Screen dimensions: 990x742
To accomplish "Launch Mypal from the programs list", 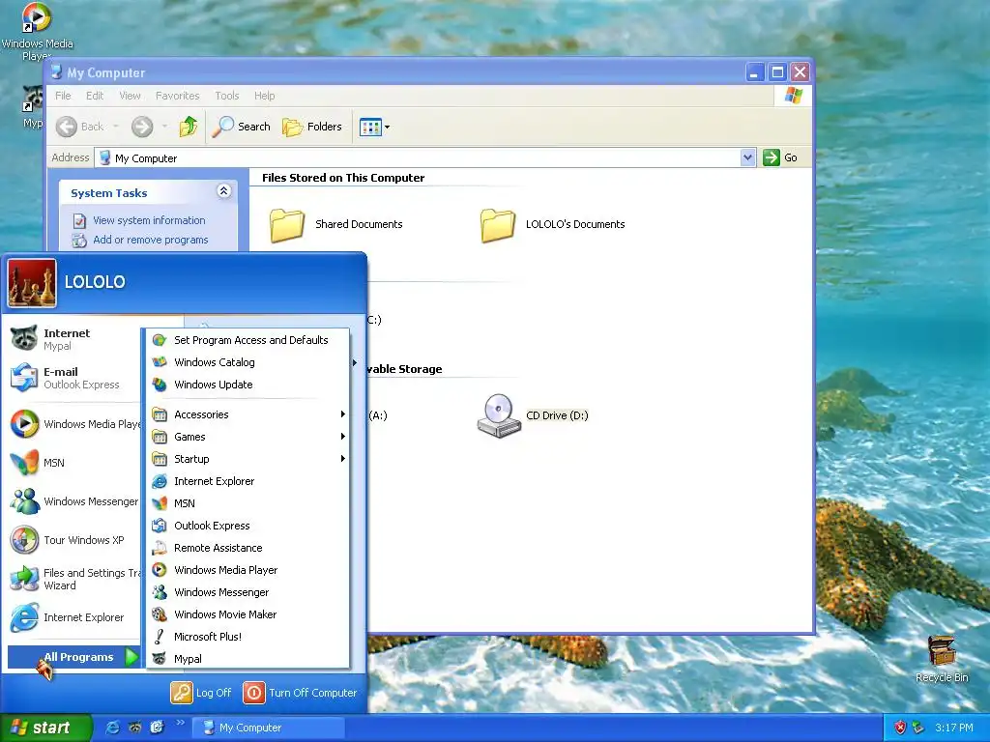I will 248,659.
